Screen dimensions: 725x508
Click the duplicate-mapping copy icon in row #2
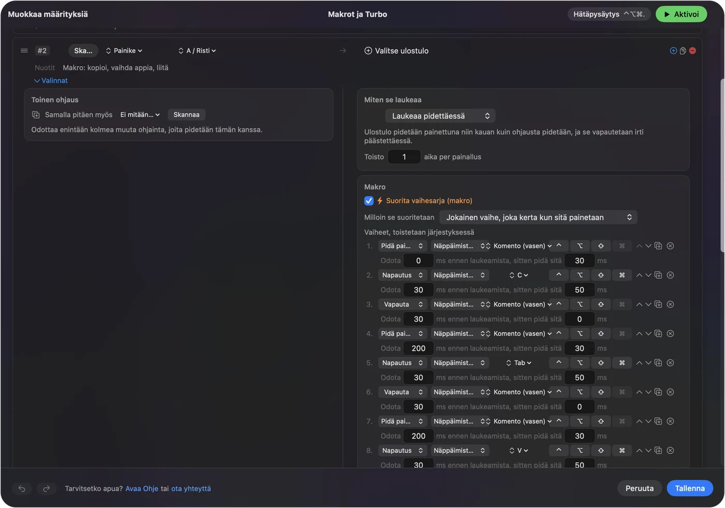click(683, 51)
